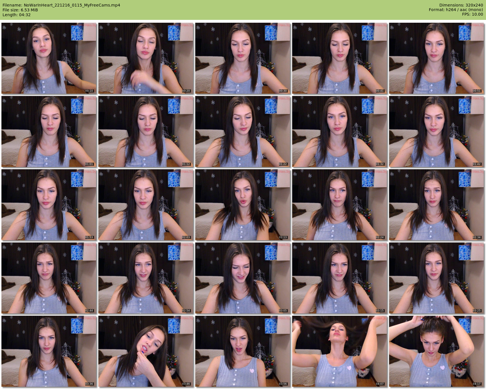This screenshot has height=389, width=486.
Task: Select the 01:42 frame thumbnail
Action: pos(437,131)
